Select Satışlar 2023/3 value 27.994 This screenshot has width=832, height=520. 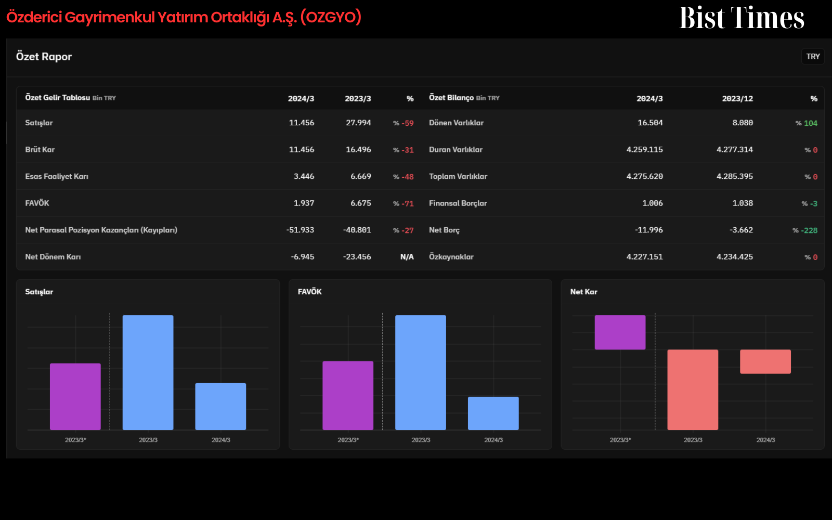pos(358,123)
